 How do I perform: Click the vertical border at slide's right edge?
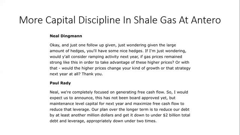(239, 67)
